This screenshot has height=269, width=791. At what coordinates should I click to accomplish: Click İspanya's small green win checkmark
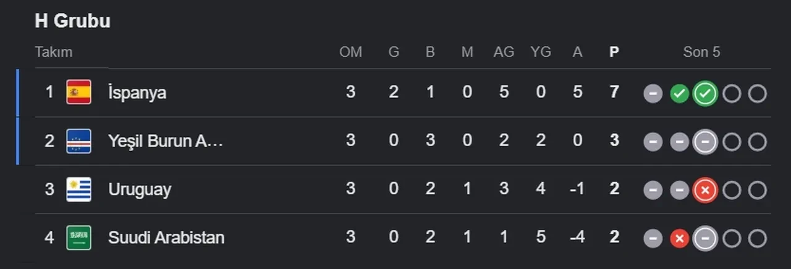pos(679,94)
